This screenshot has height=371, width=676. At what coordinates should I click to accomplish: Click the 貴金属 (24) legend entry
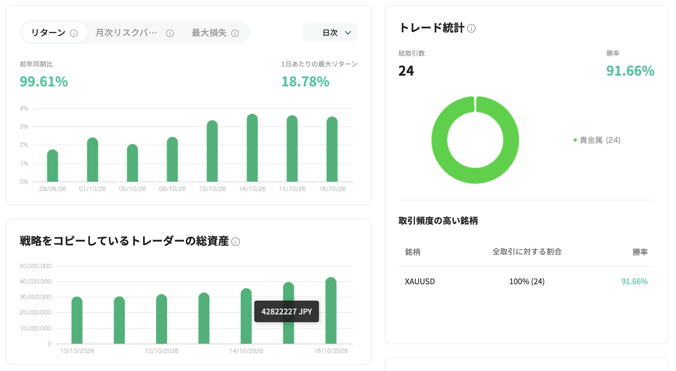coord(597,140)
